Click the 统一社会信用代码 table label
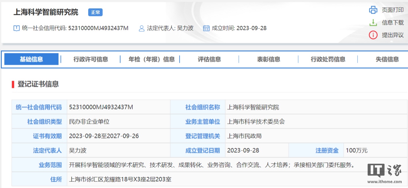This screenshot has height=188, width=408. pyautogui.click(x=39, y=107)
